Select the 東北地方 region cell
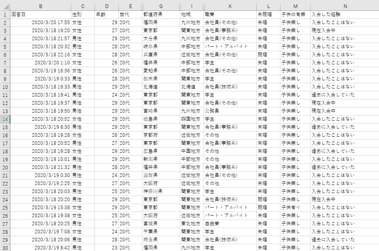This screenshot has height=251, width=379. [192, 224]
